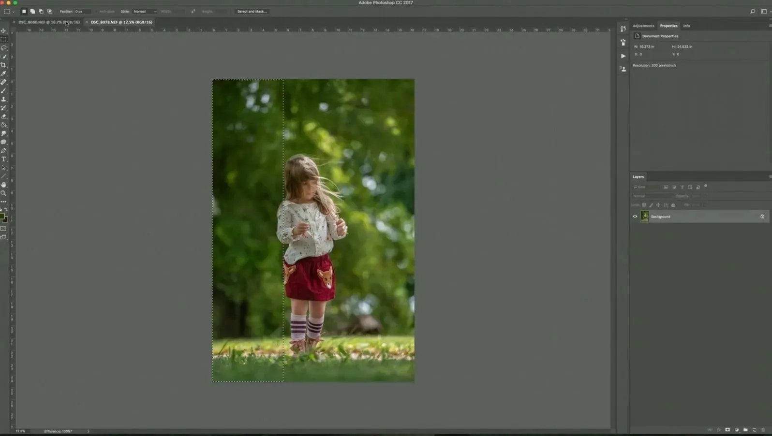This screenshot has height=436, width=772.
Task: Hide the Background layer with eye icon
Action: pos(635,217)
